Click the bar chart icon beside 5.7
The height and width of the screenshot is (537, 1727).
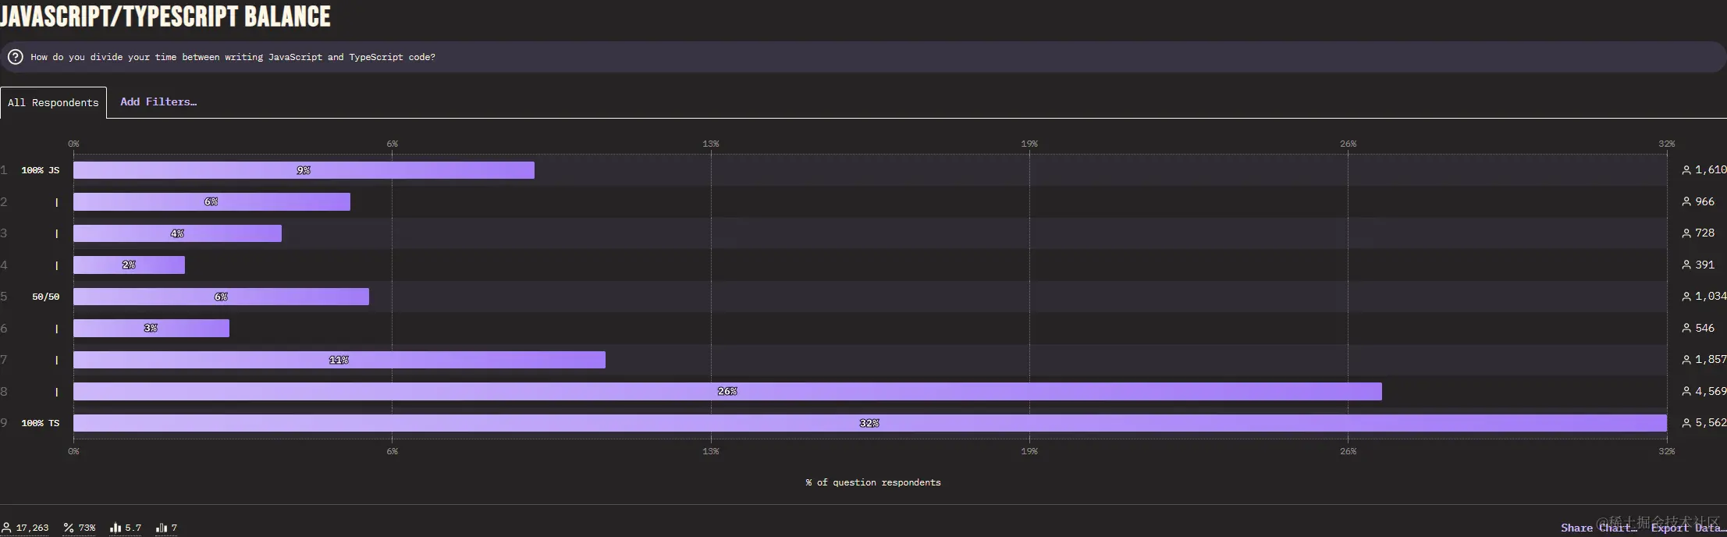(115, 528)
